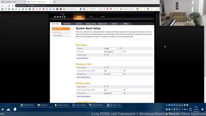Click the 2.4 GHz network name field
Screen dimensions: 206x116
click(x=113, y=71)
